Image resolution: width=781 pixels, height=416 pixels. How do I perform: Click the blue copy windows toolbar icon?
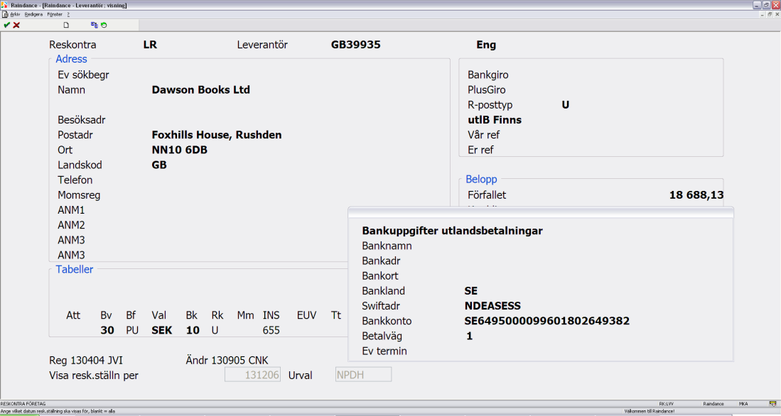94,25
